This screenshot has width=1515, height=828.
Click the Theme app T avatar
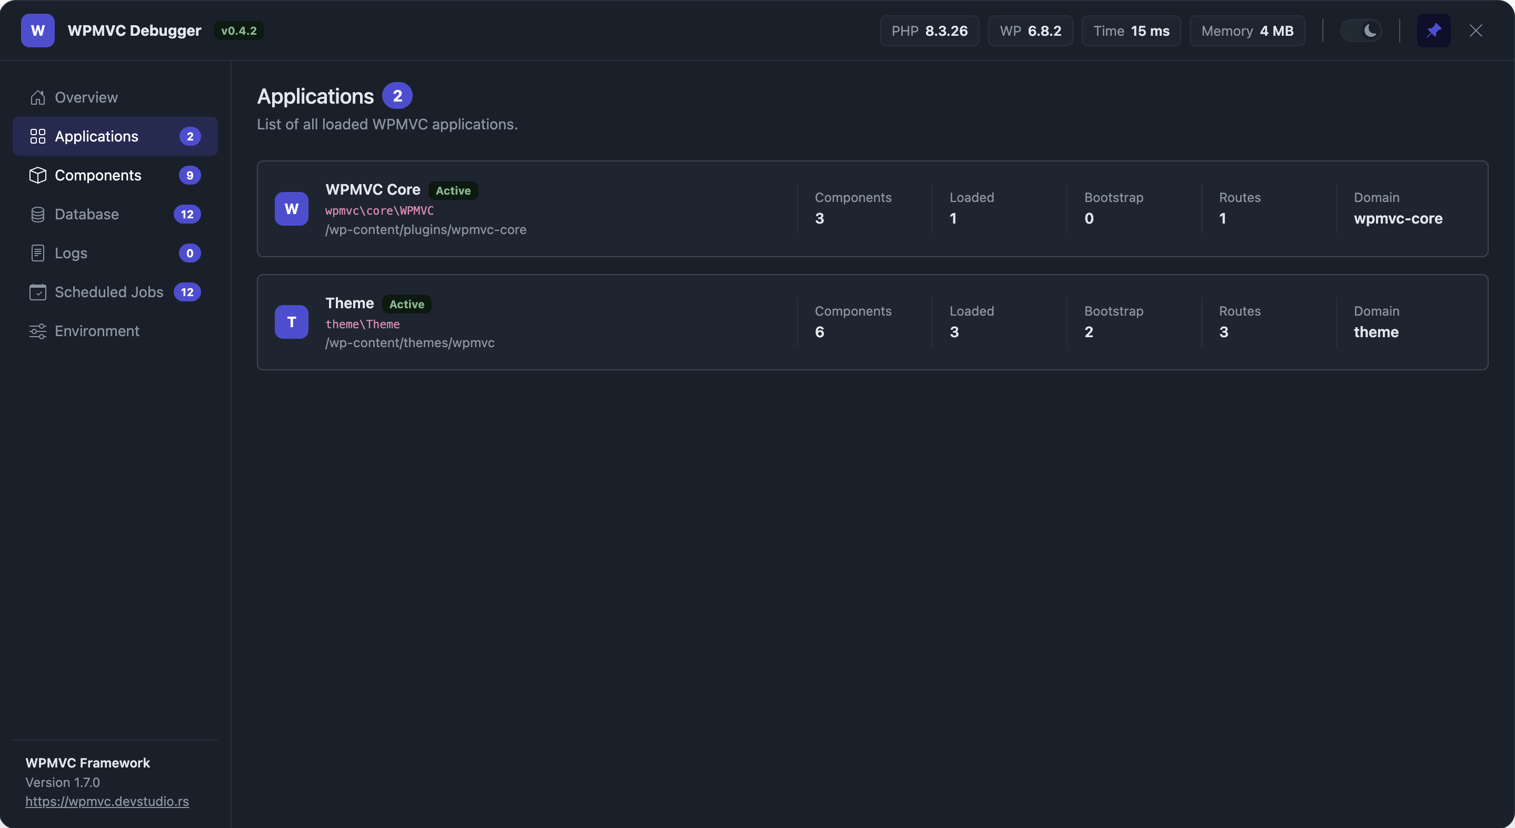291,322
